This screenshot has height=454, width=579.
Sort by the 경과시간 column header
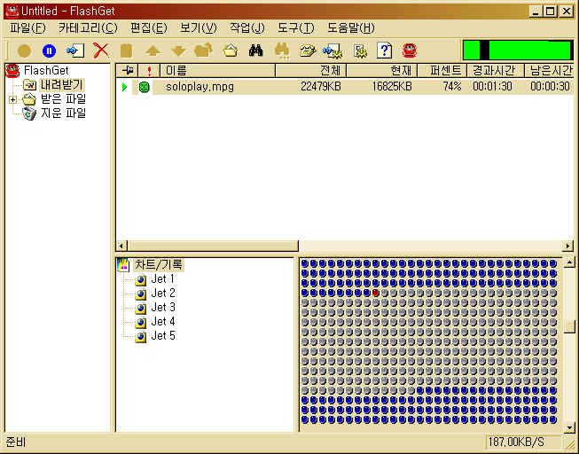(x=496, y=70)
